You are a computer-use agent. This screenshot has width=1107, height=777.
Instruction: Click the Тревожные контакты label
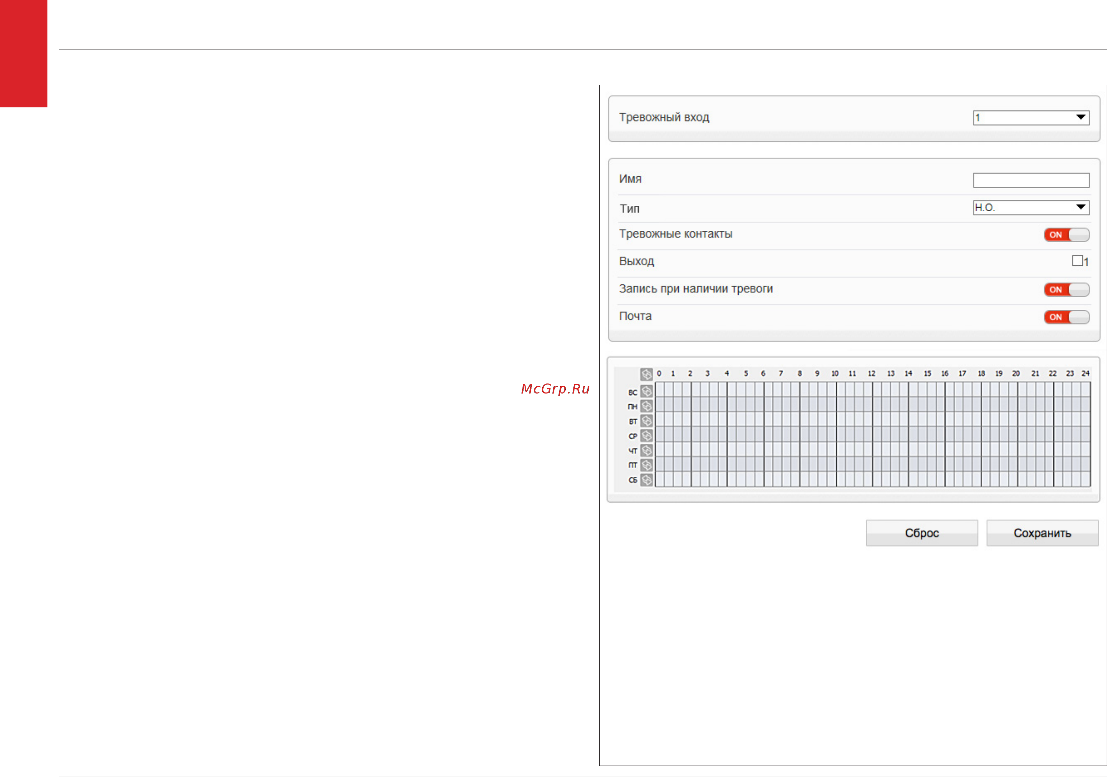point(676,234)
